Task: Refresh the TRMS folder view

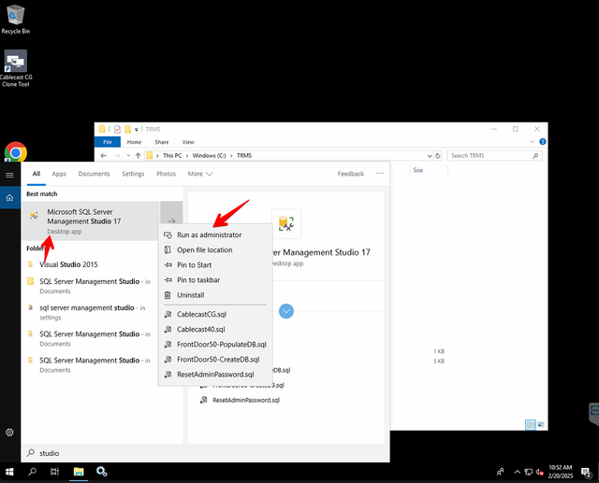Action: tap(438, 155)
